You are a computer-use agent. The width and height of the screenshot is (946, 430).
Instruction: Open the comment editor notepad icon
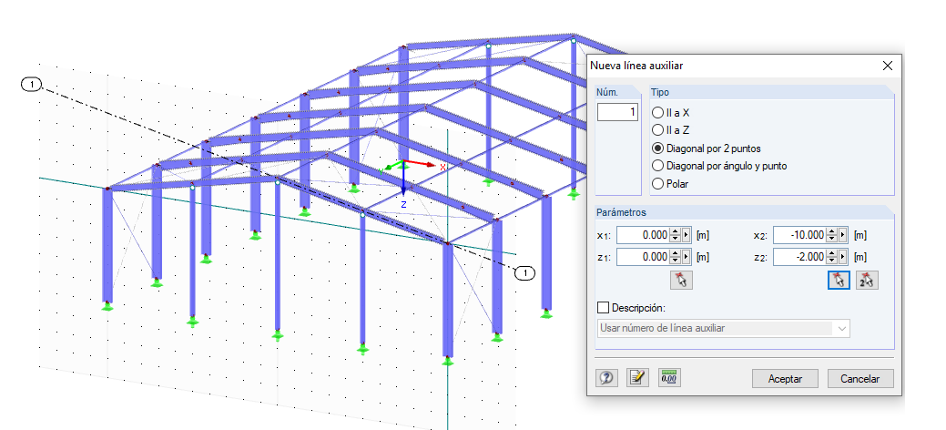[637, 378]
